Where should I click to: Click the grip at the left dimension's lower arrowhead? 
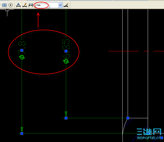22,133
